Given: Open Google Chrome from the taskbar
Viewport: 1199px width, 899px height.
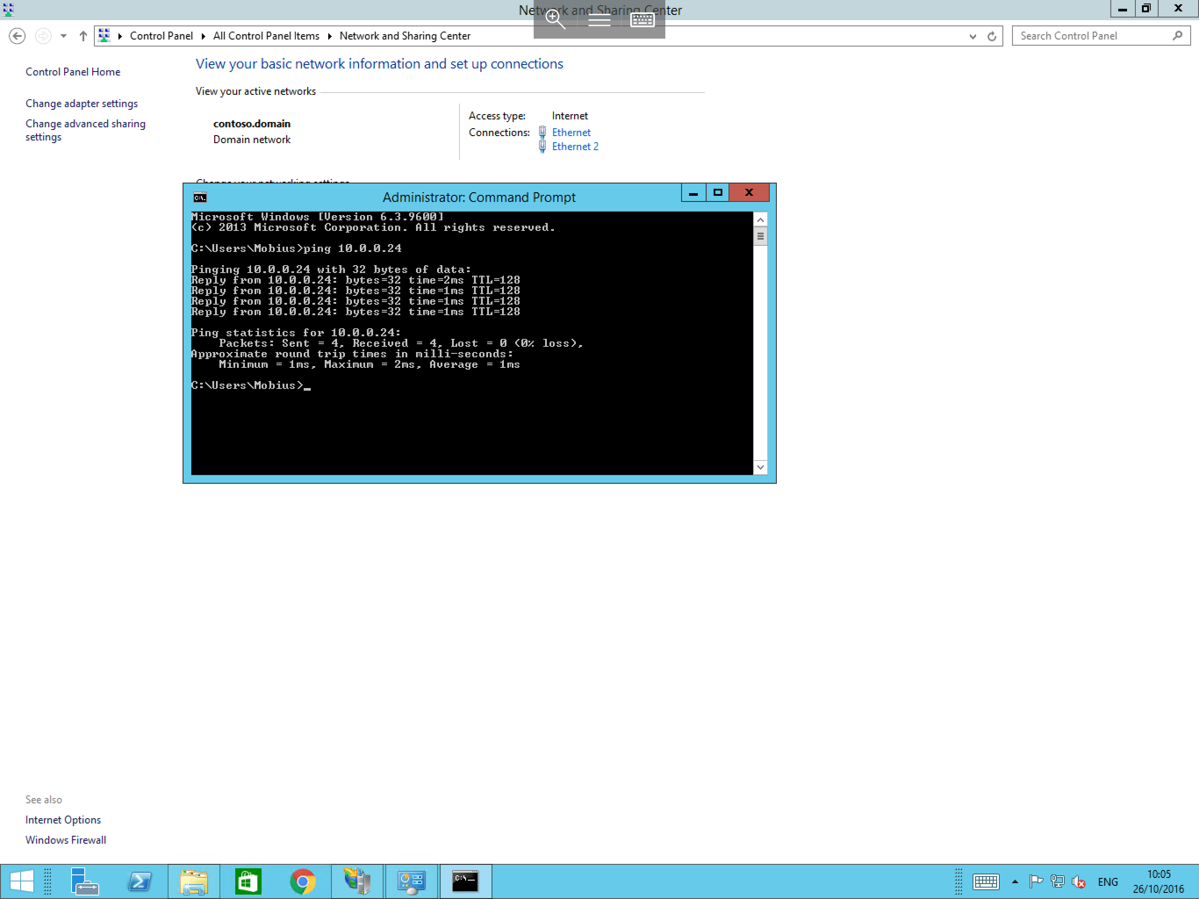Looking at the screenshot, I should coord(302,881).
